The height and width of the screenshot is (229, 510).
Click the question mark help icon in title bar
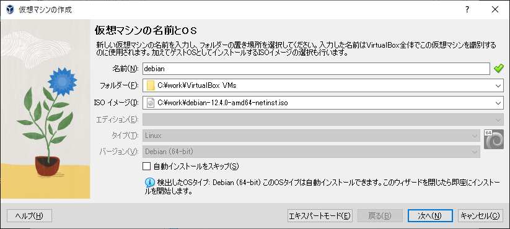(x=467, y=9)
